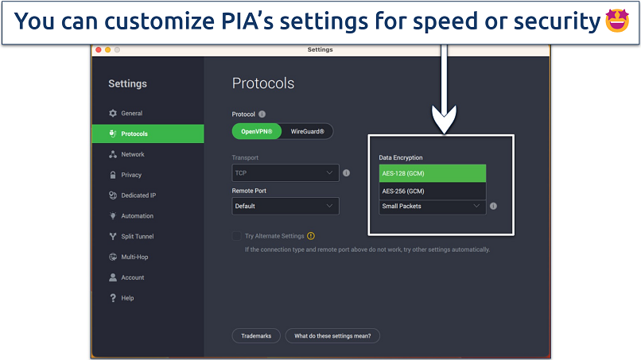
Task: Open the Small Packets dropdown
Action: 432,207
